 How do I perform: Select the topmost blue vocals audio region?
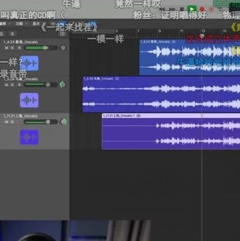point(190,57)
